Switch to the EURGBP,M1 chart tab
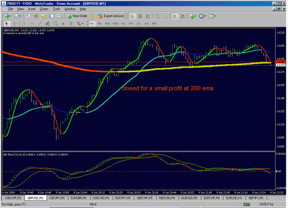The height and width of the screenshot is (208, 288). point(79,198)
